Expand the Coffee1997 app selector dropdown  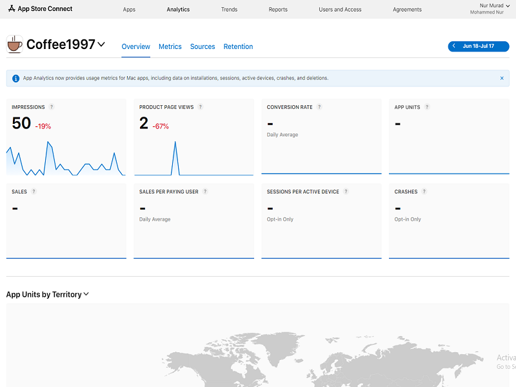101,45
